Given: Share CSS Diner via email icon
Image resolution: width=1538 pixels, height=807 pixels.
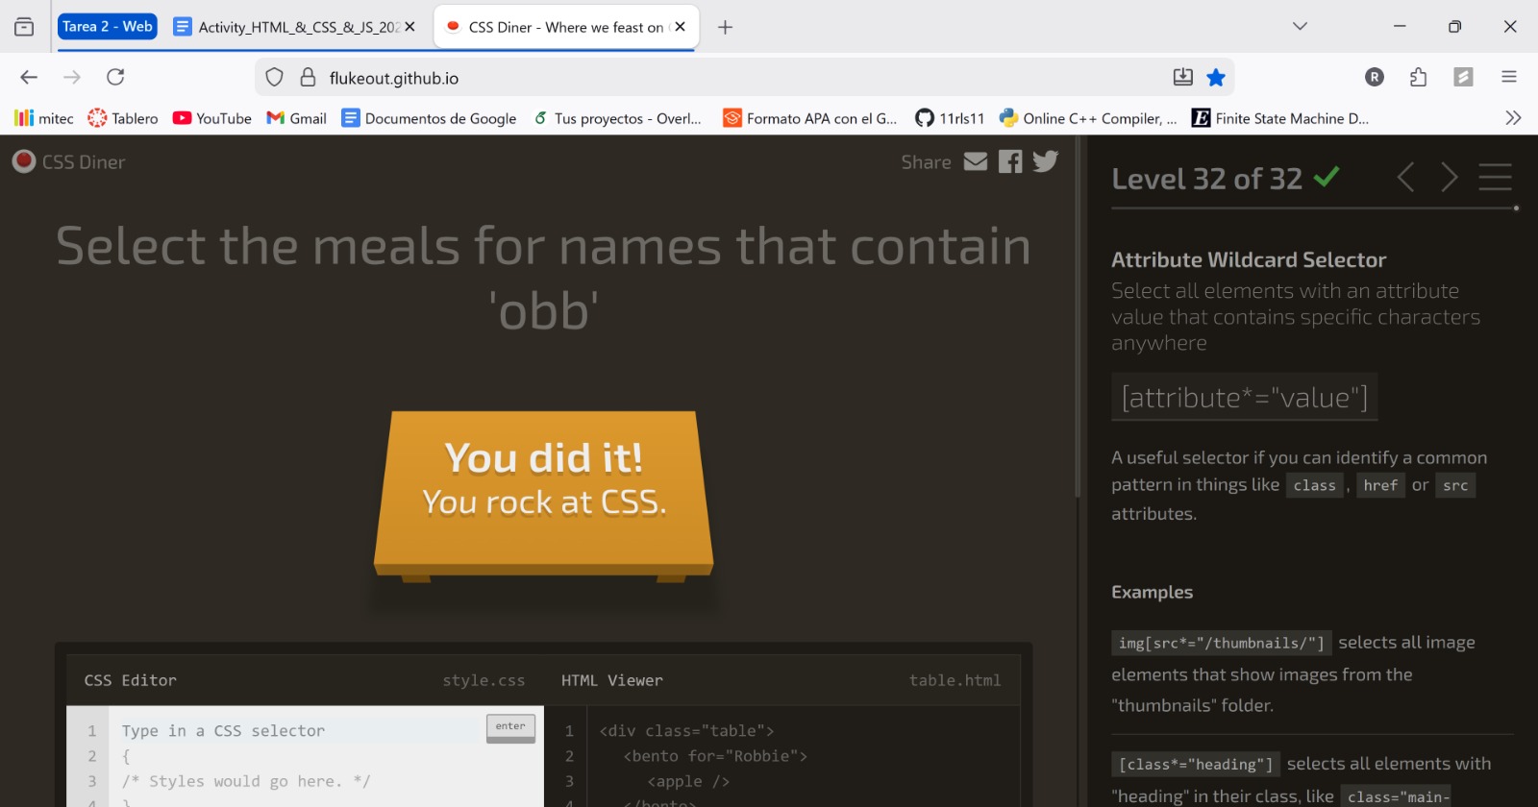Looking at the screenshot, I should [x=976, y=161].
